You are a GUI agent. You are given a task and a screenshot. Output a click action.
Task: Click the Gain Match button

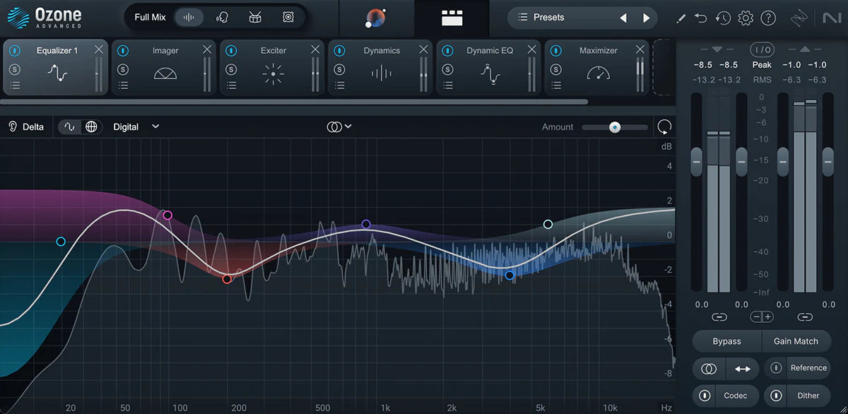point(796,341)
